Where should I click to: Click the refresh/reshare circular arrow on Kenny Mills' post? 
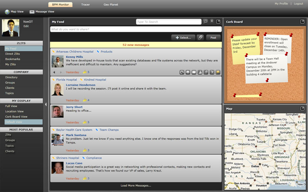click(182, 72)
